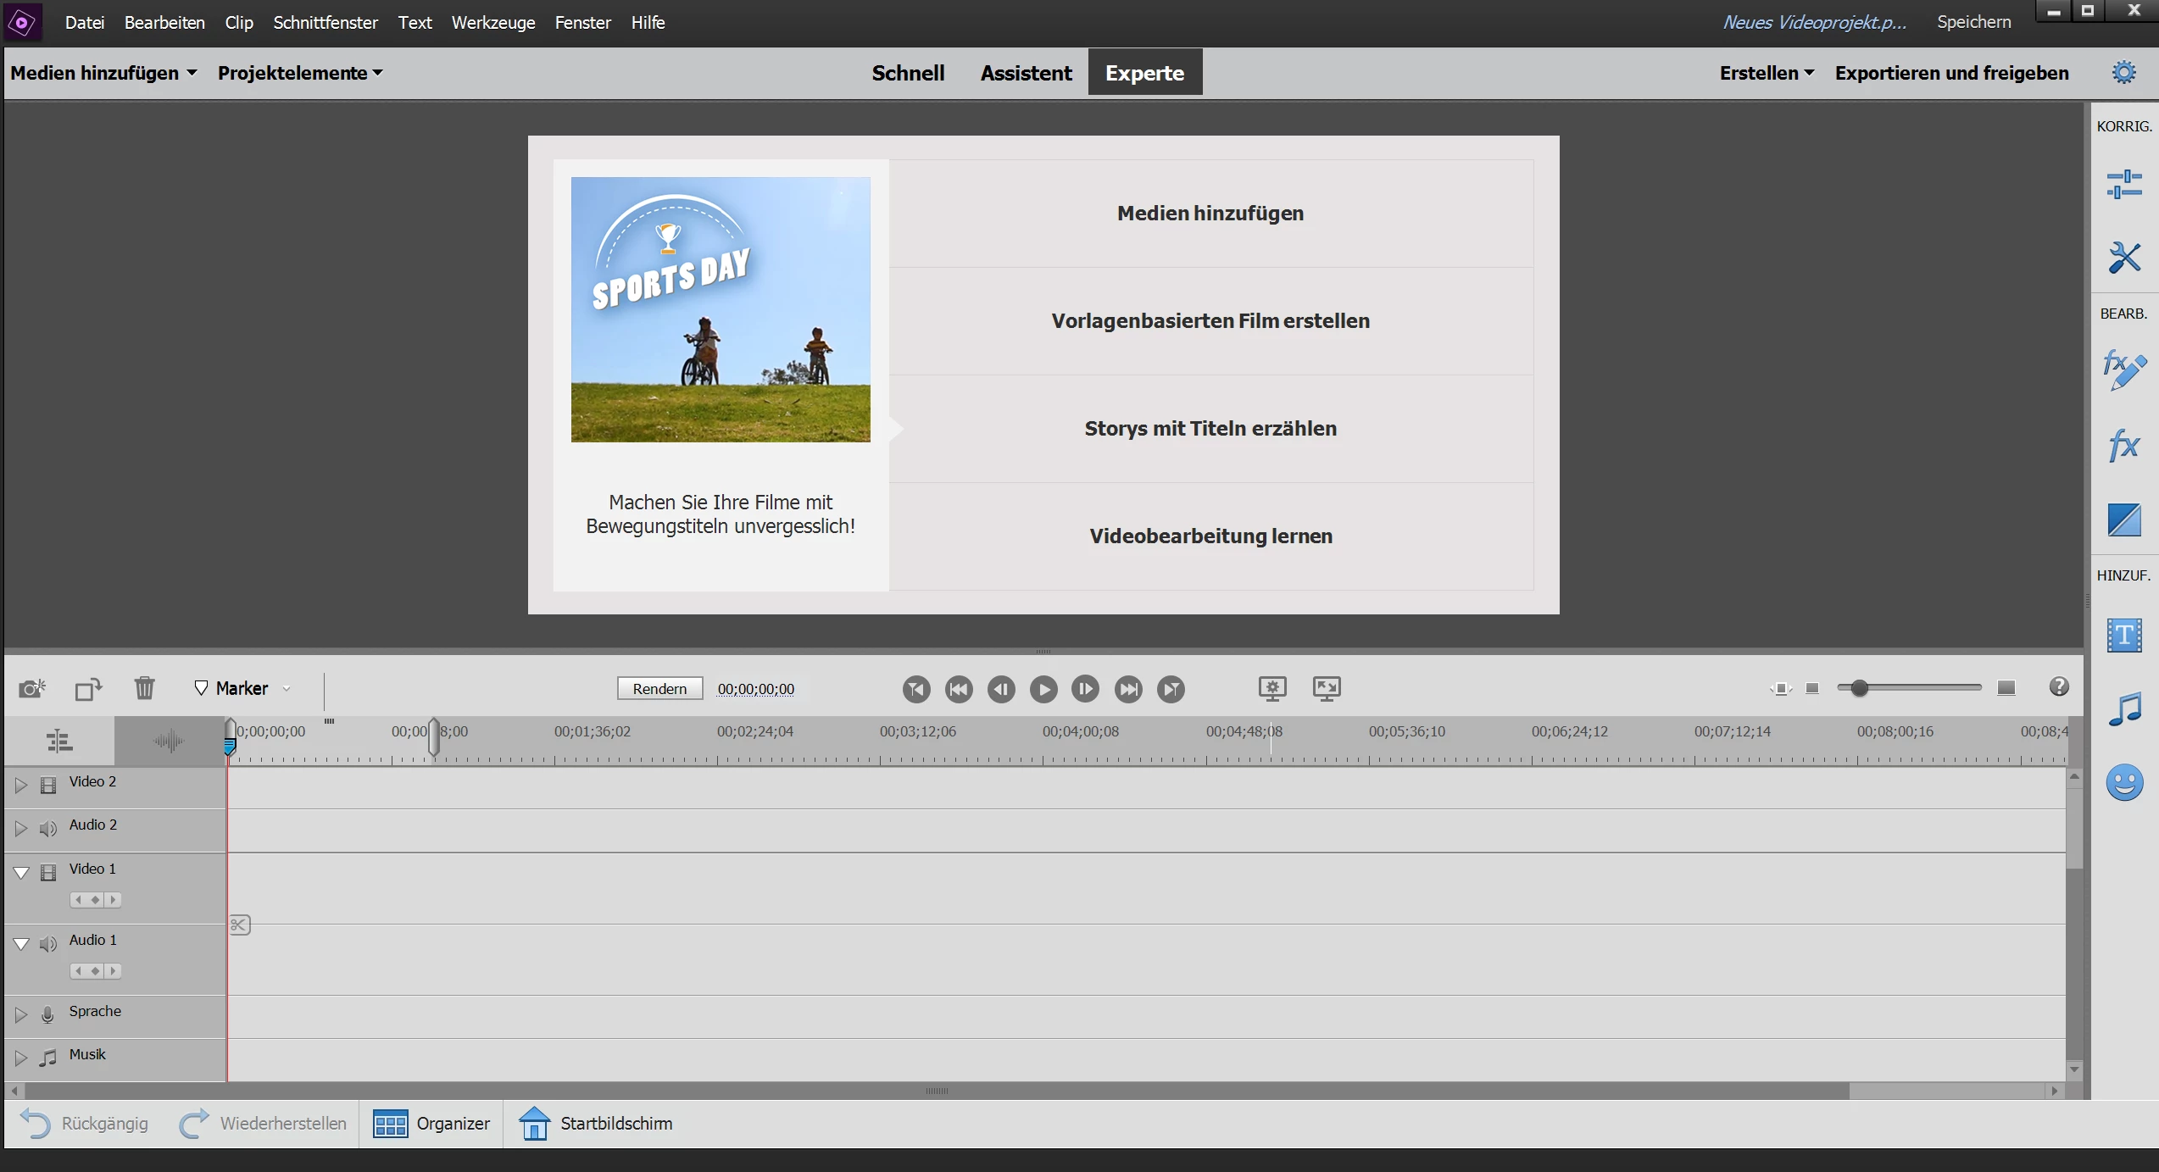2159x1172 pixels.
Task: Open the Graphics smiley panel
Action: [2124, 782]
